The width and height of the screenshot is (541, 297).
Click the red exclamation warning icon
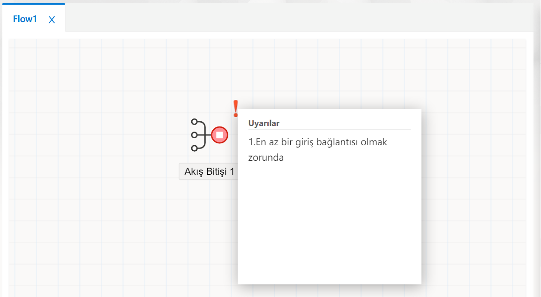coord(236,109)
